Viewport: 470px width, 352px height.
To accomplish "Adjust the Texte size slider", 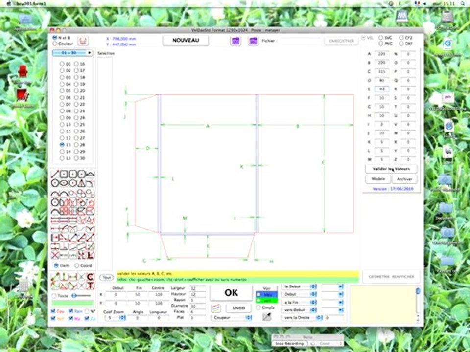I will click(x=82, y=296).
